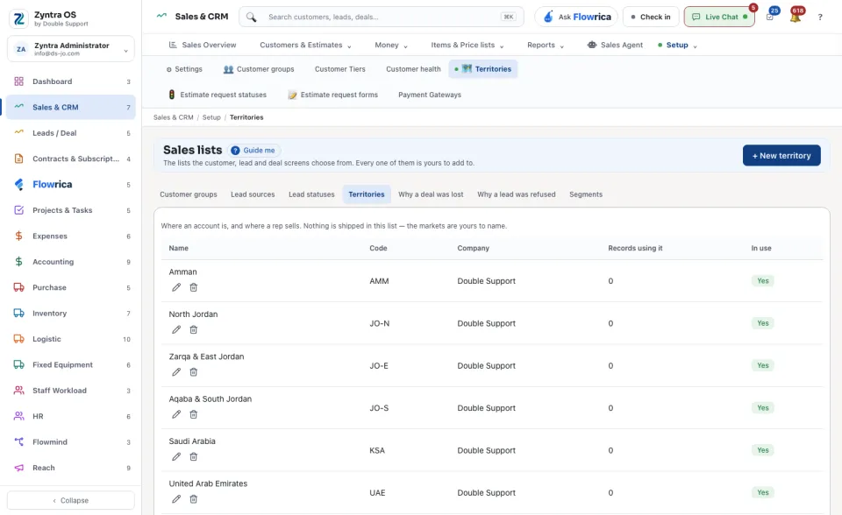Open Customer health submenu item
Screen dimensions: 842x515
(x=413, y=69)
